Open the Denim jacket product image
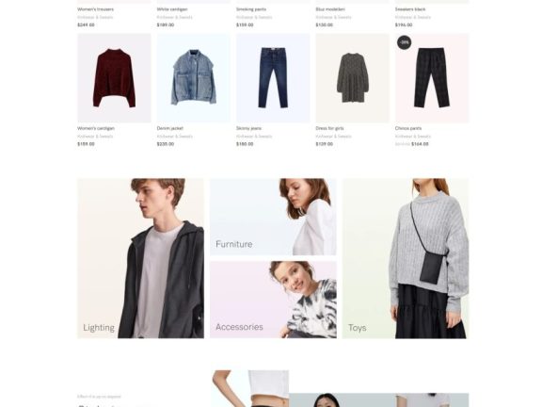This screenshot has width=542, height=407. [x=194, y=78]
